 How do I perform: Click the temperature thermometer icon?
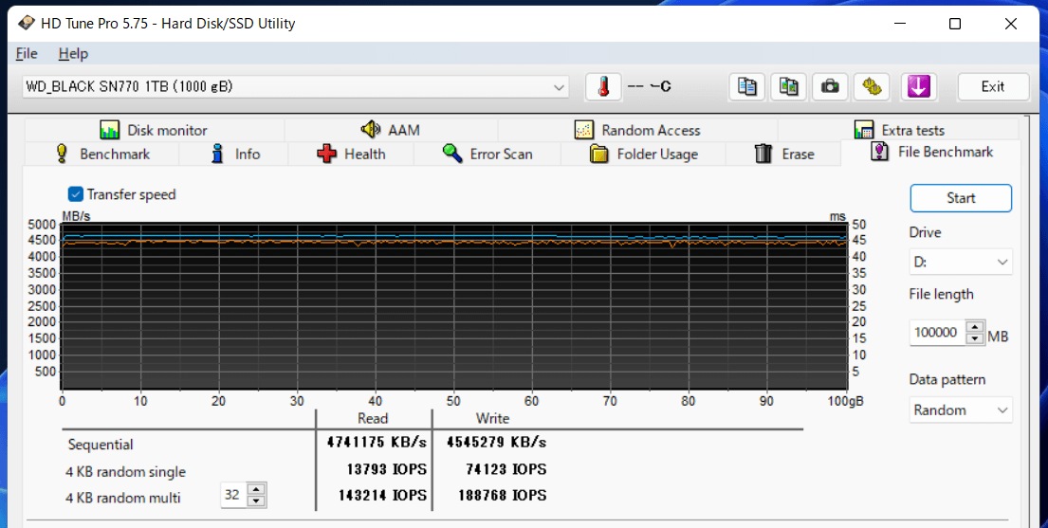point(603,87)
